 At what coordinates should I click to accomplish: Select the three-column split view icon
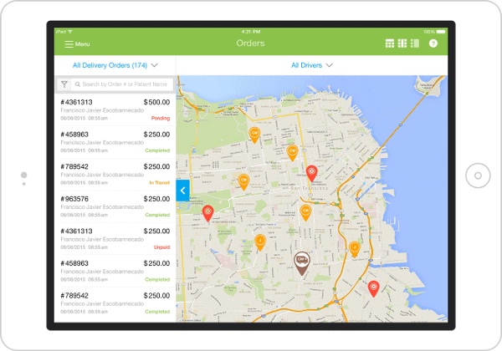402,43
